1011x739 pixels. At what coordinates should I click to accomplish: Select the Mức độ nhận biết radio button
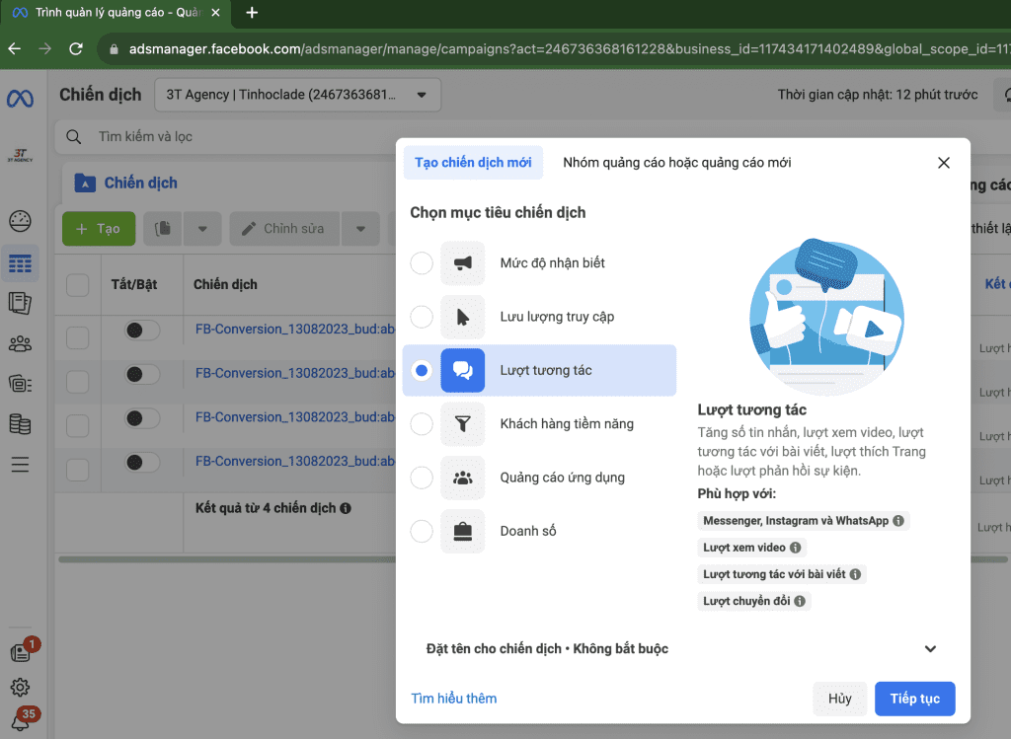click(422, 262)
